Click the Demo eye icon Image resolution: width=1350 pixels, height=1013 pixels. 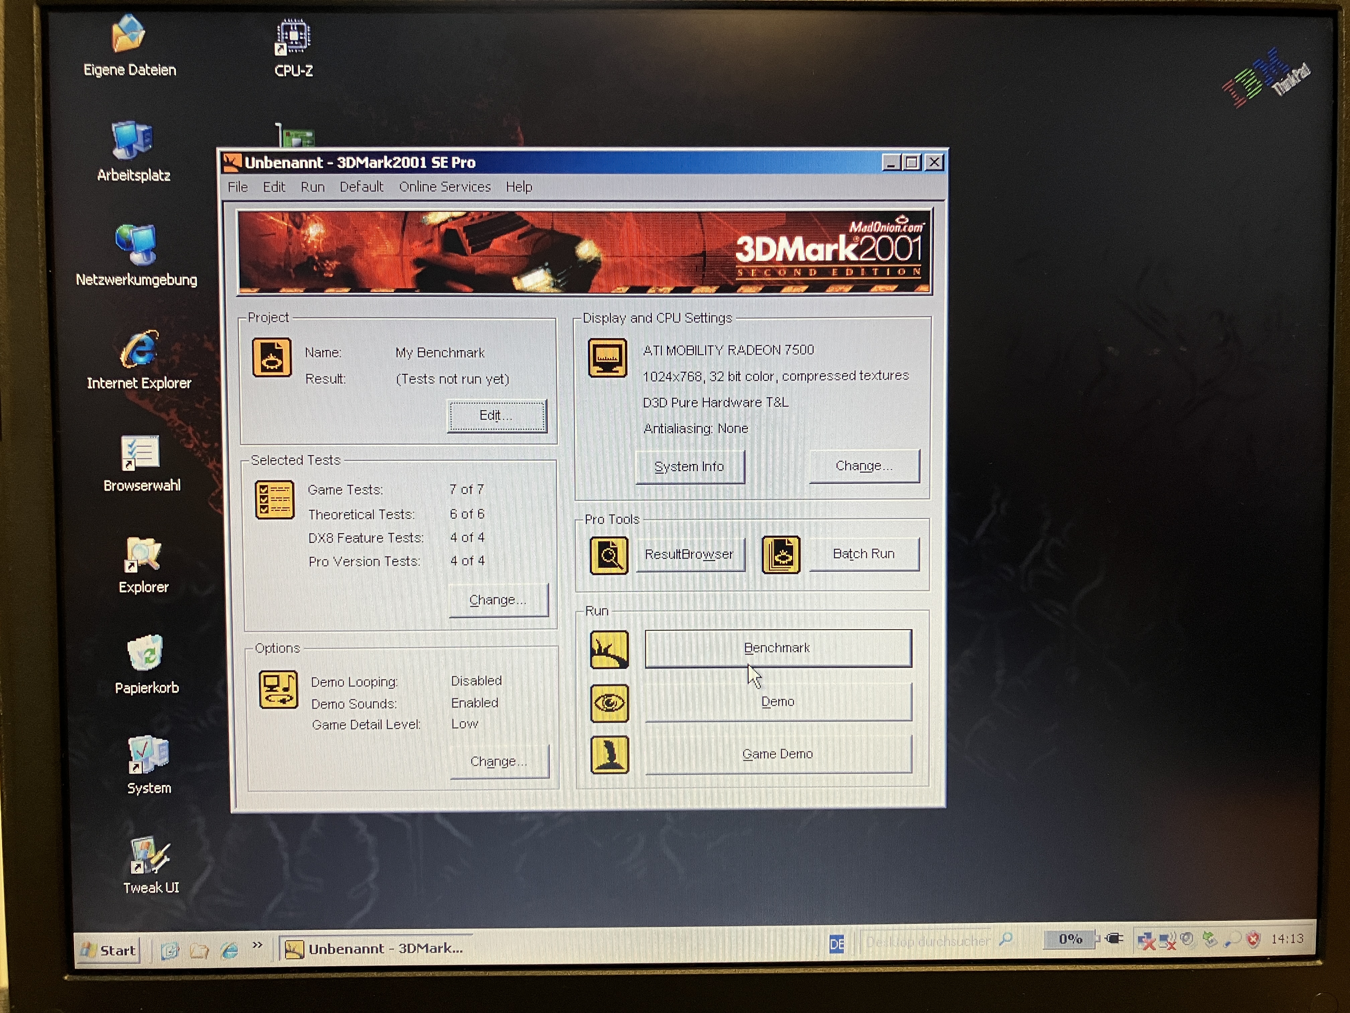click(x=609, y=703)
